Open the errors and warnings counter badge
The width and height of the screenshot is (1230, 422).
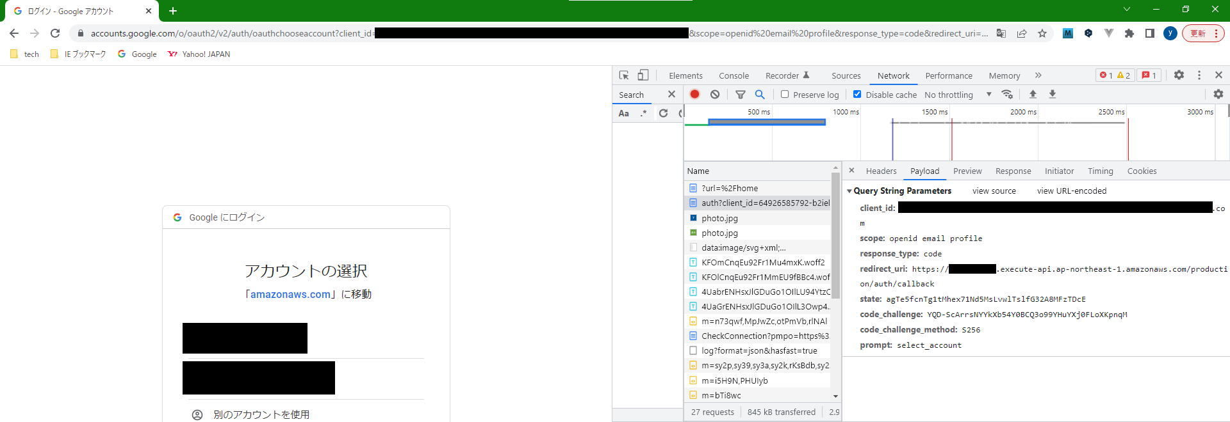coord(1115,75)
